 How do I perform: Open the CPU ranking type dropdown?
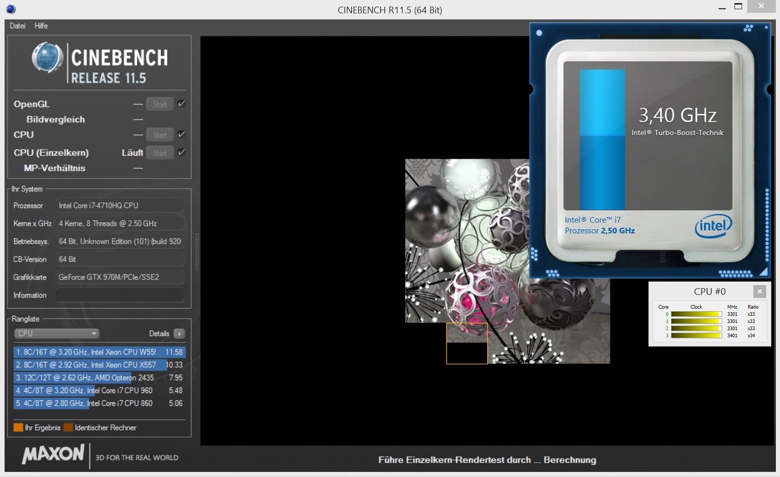pos(56,334)
